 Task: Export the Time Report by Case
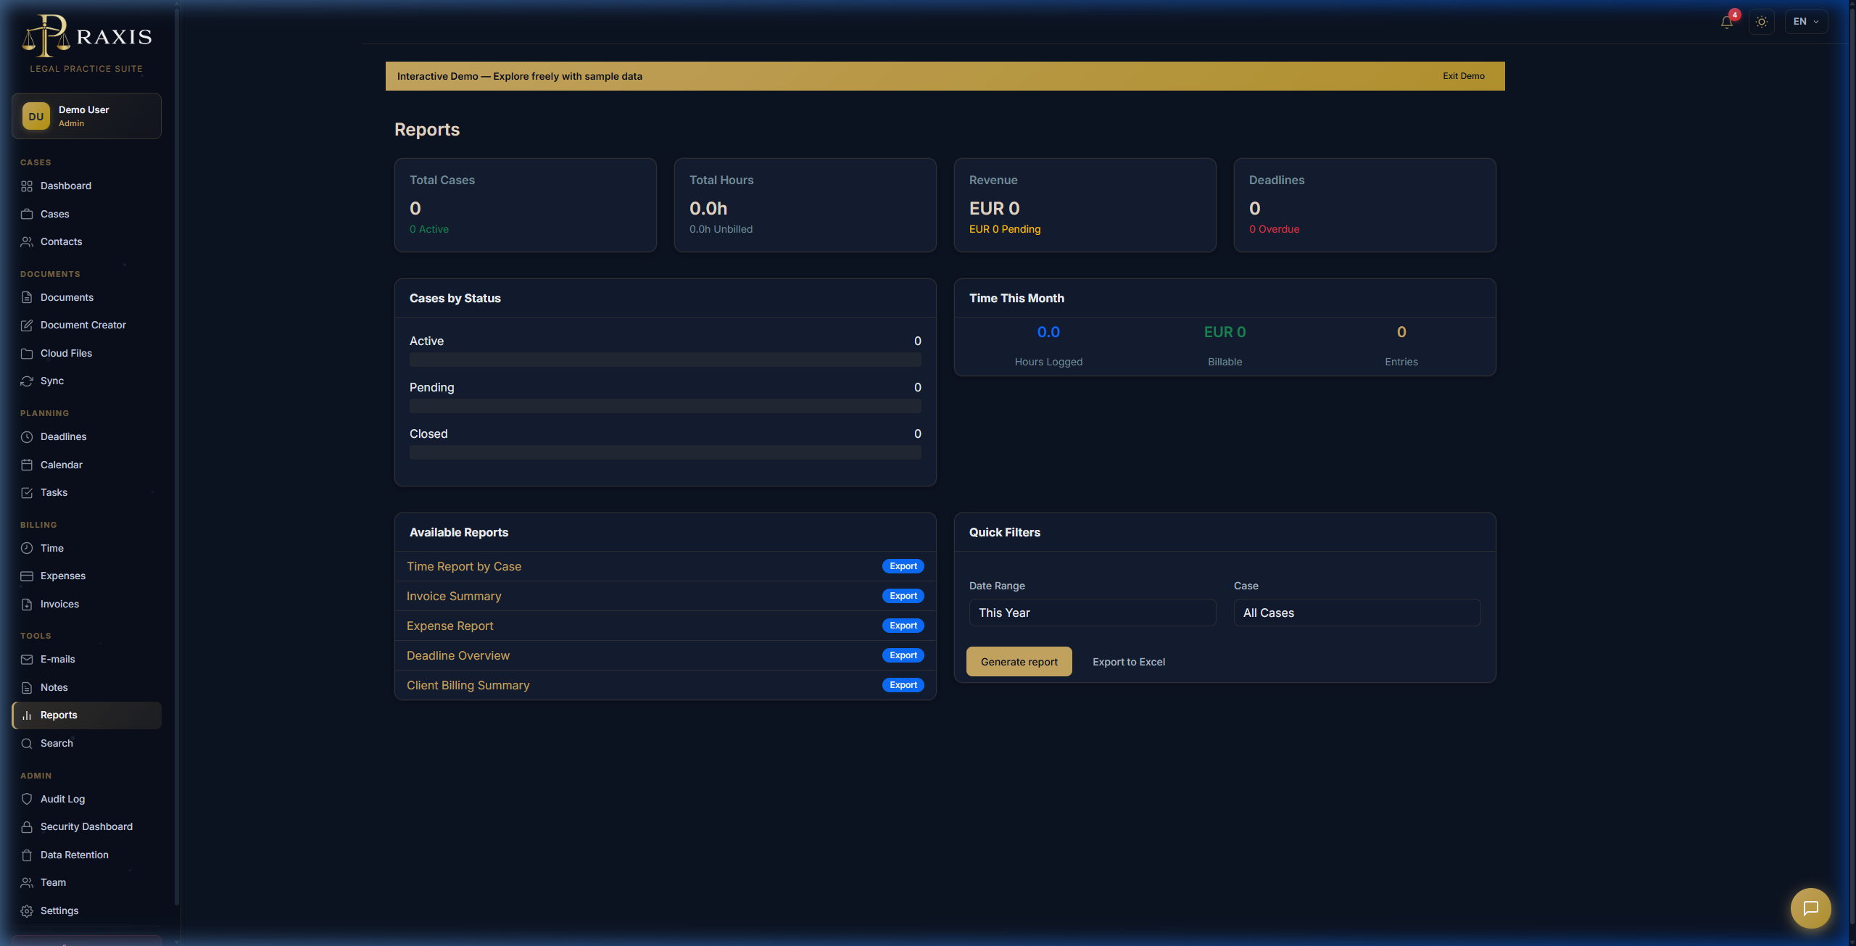click(903, 566)
